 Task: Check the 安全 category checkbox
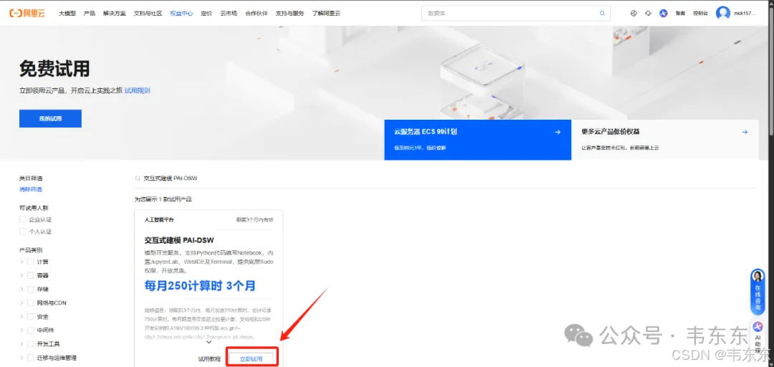point(31,317)
